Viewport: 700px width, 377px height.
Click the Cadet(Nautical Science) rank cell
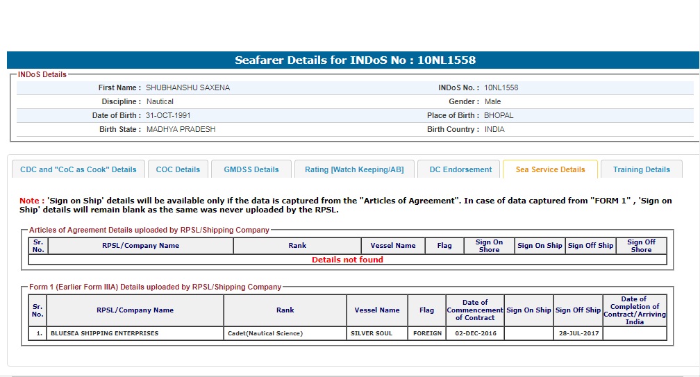[265, 333]
